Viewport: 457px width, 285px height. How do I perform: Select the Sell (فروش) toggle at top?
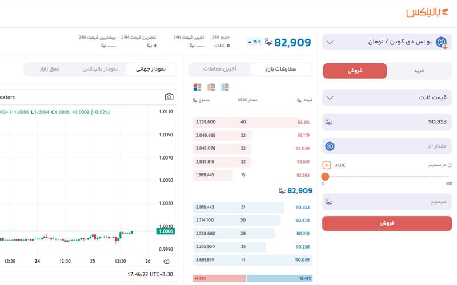pyautogui.click(x=355, y=71)
